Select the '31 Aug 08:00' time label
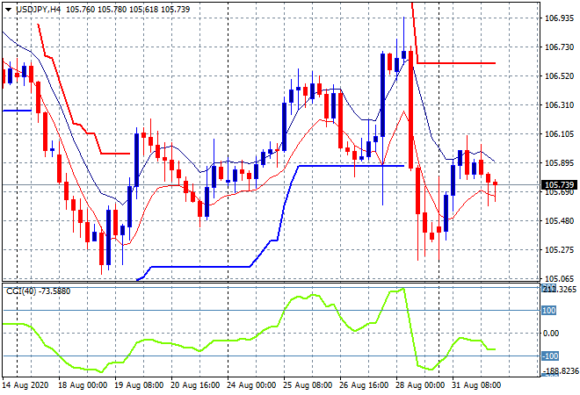Viewport: 580px width, 395px height. 476,385
